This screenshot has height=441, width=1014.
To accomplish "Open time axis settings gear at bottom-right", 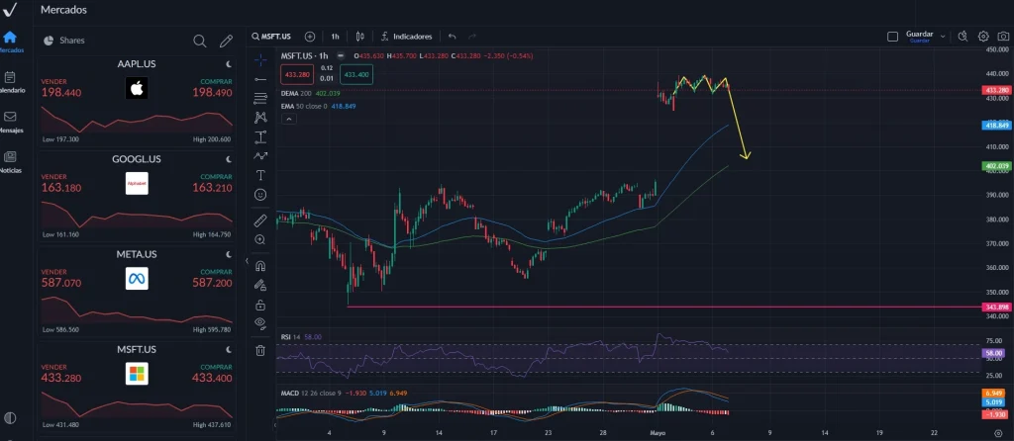I will (x=998, y=433).
